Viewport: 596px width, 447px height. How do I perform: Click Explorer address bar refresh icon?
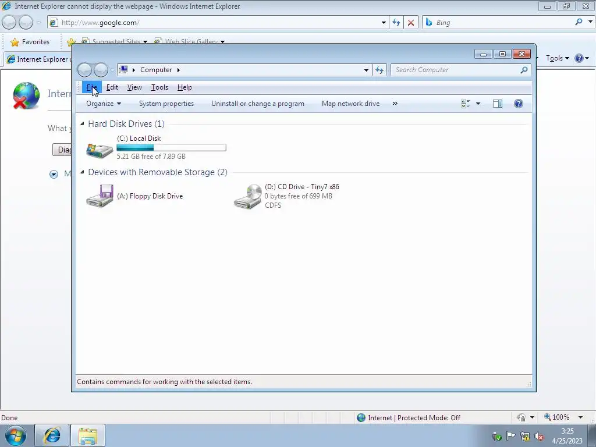pyautogui.click(x=379, y=70)
